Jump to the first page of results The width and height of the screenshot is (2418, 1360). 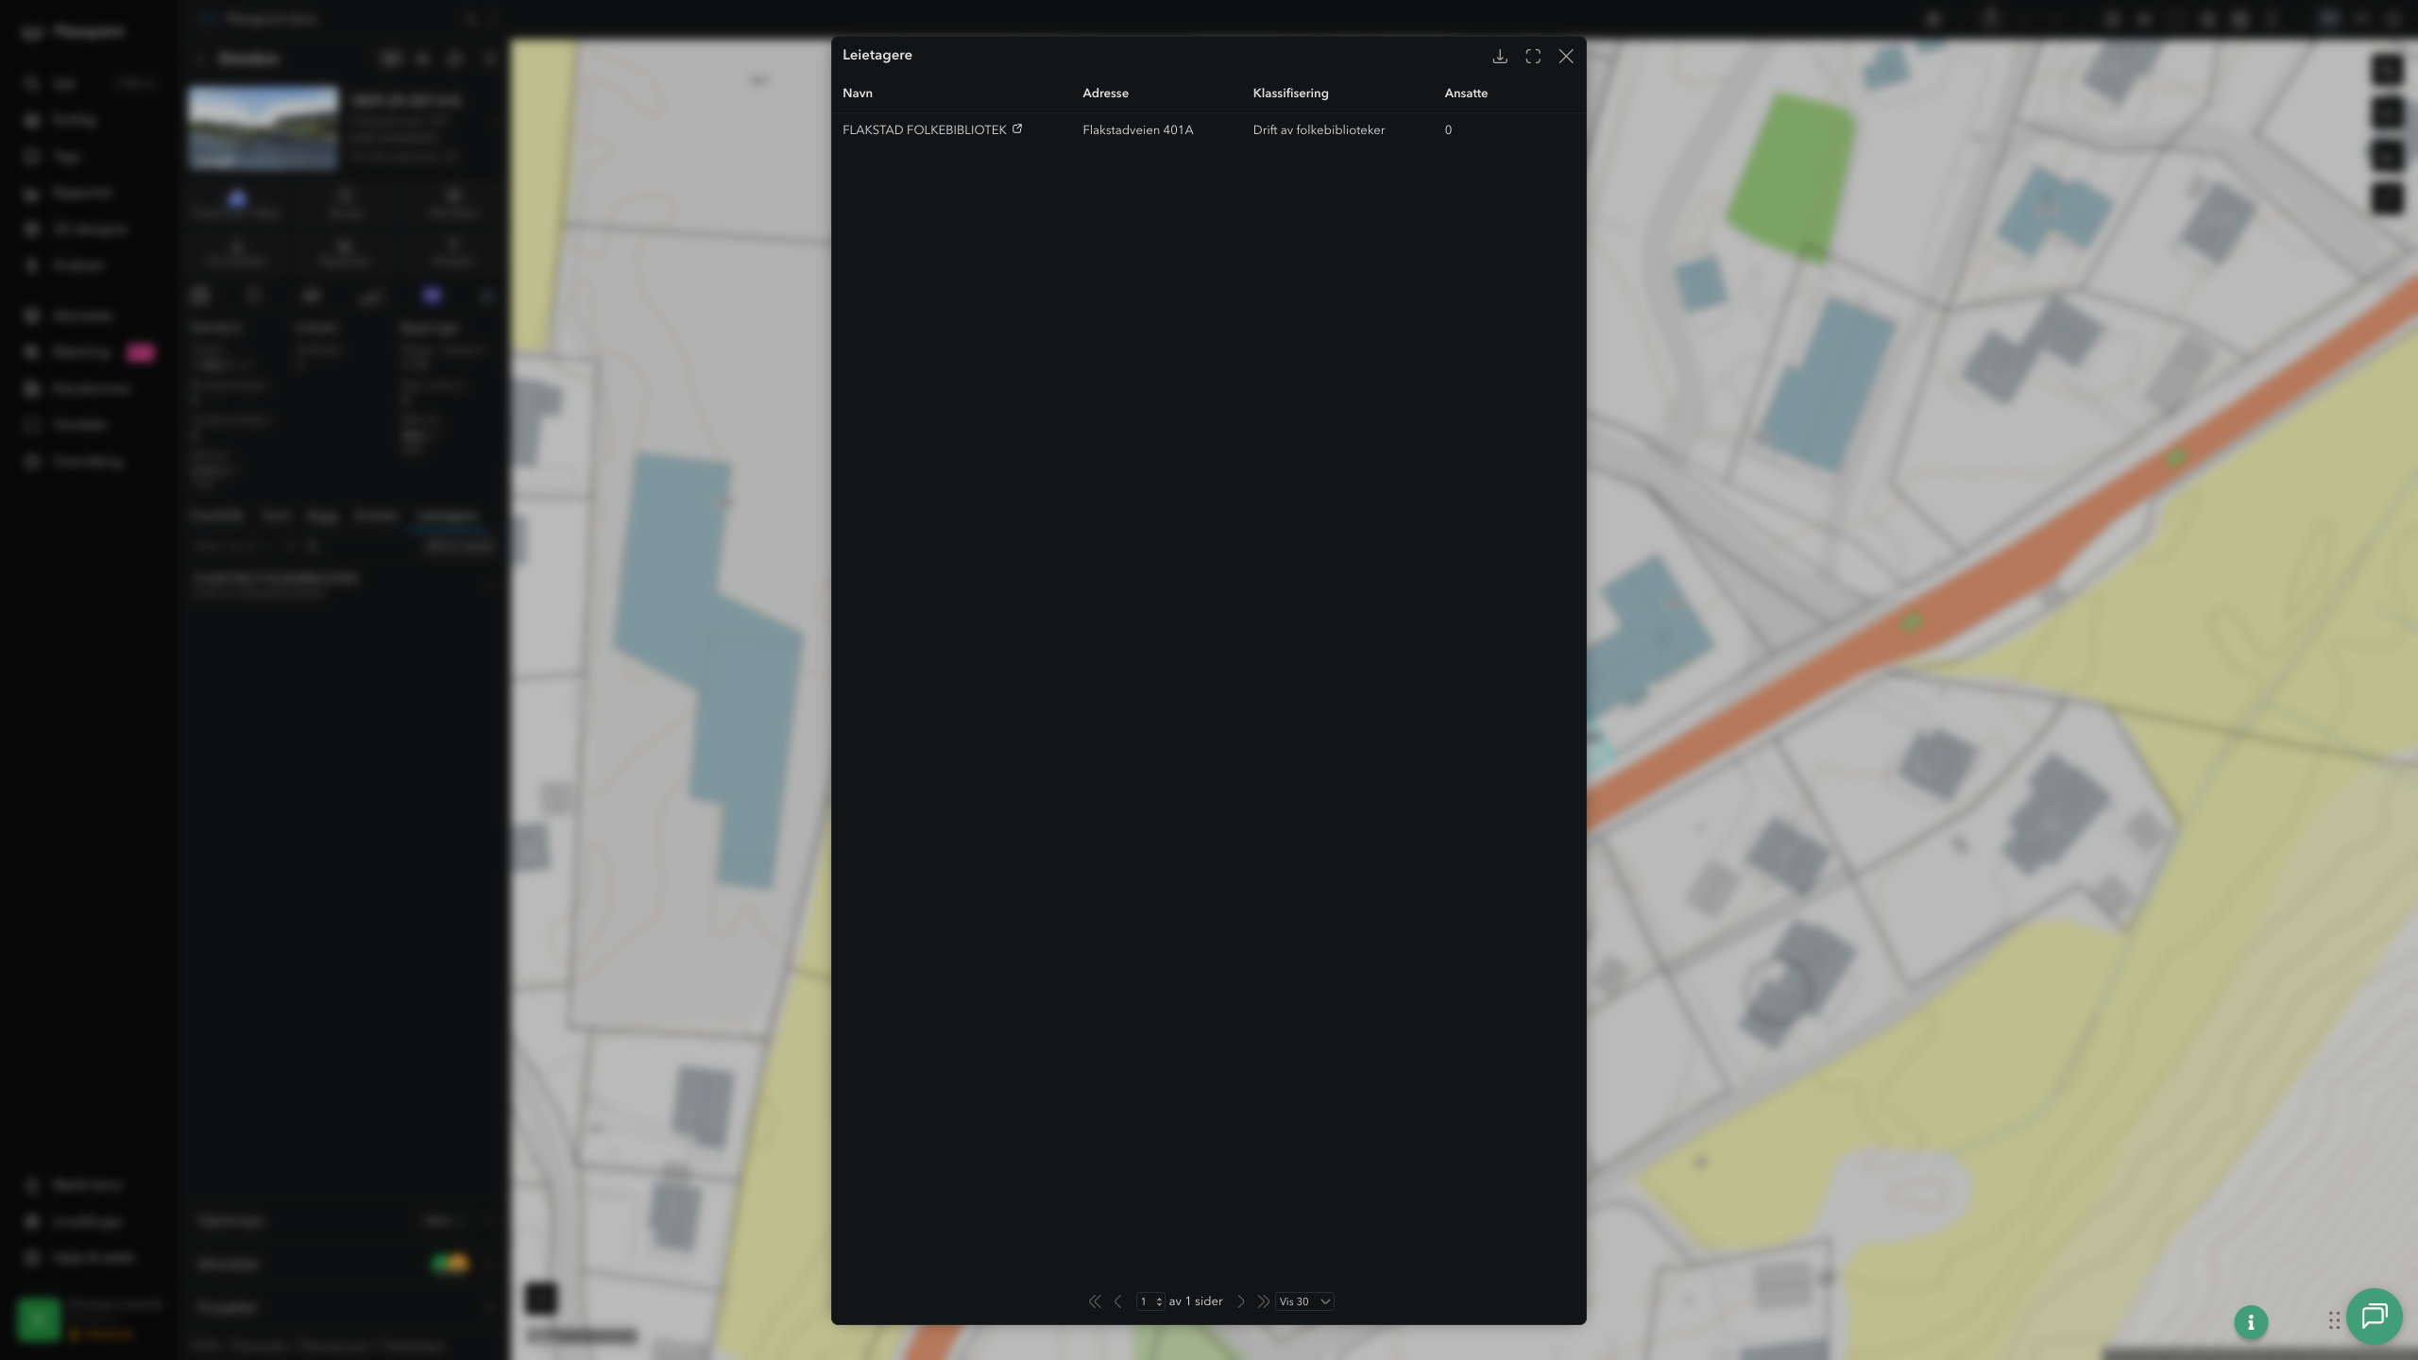(1095, 1301)
